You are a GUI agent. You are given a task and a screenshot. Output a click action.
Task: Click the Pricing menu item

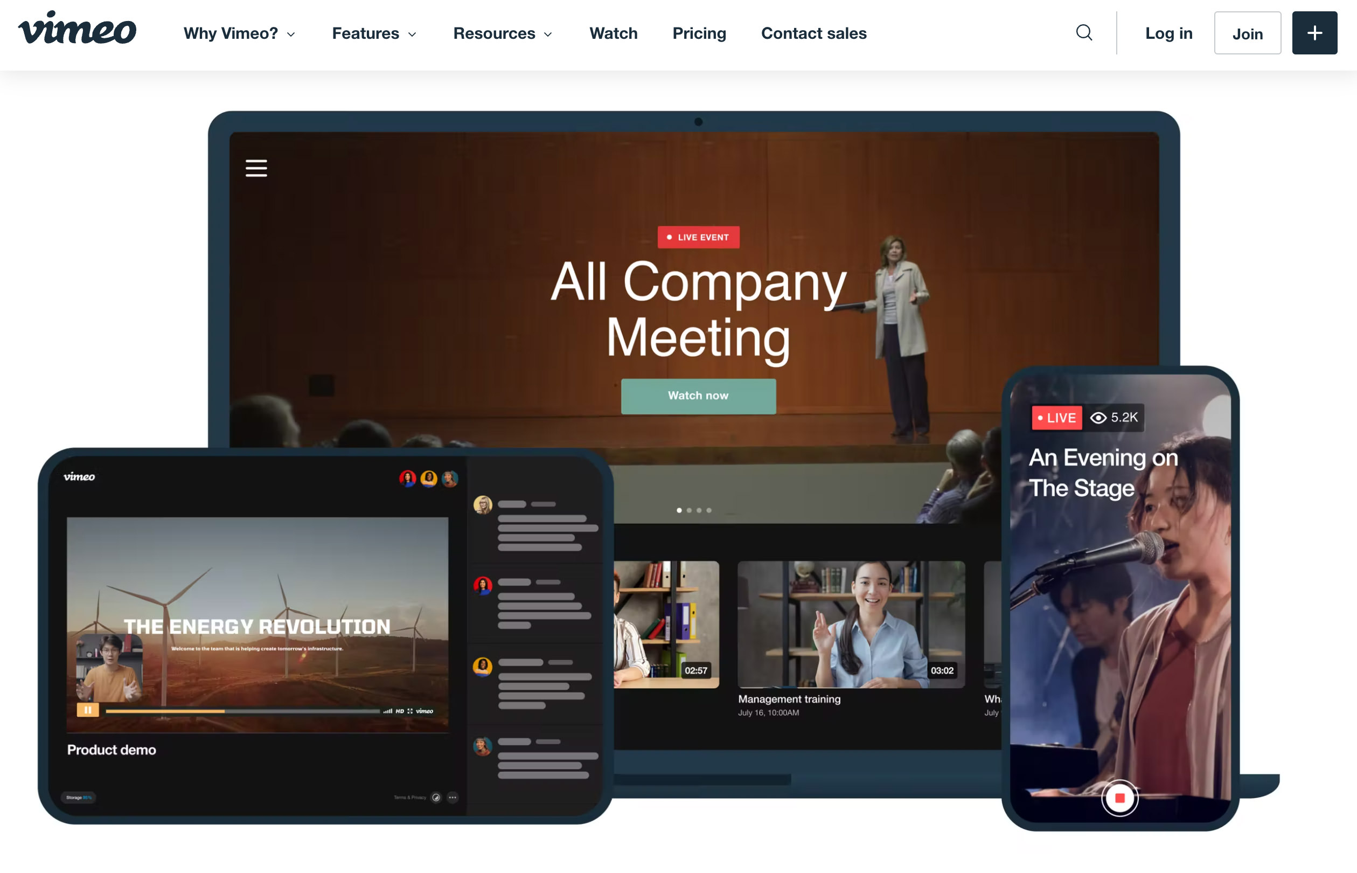699,33
